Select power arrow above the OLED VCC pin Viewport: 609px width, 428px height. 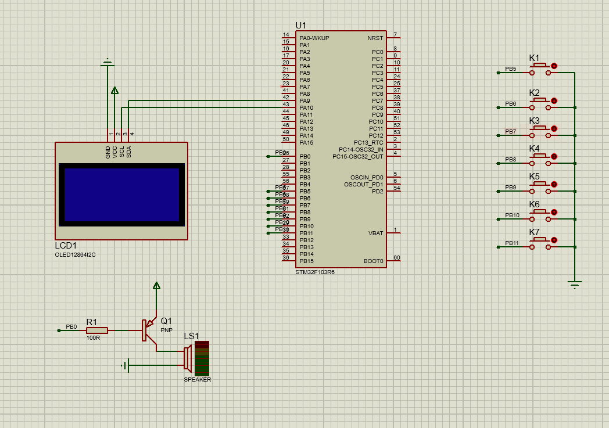114,91
